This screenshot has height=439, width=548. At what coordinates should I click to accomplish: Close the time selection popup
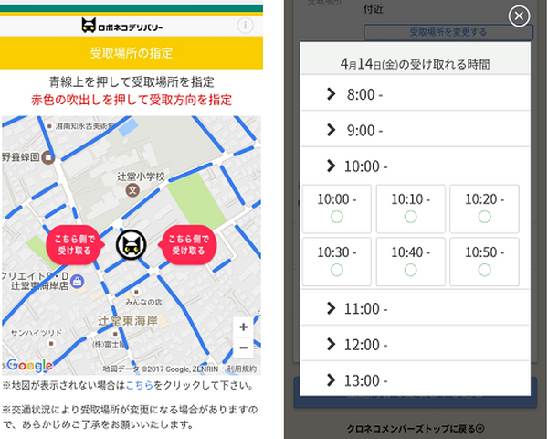coord(519,16)
